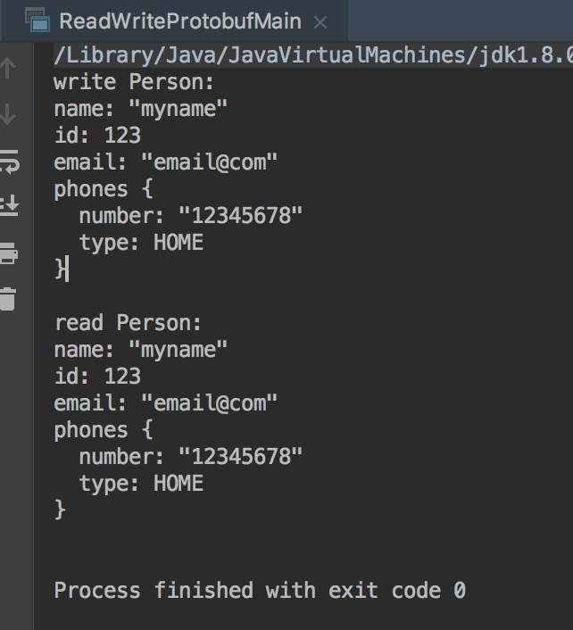Click the first 'name: "myname"' line
This screenshot has width=573, height=630.
[141, 109]
